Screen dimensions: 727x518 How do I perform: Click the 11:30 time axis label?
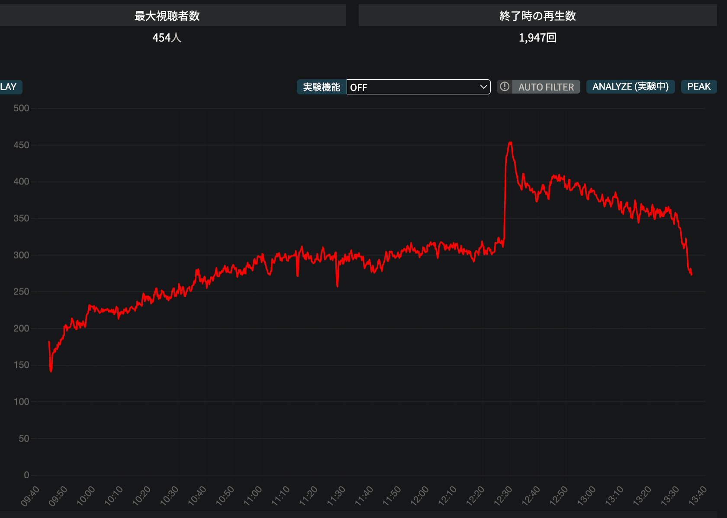[x=336, y=496]
